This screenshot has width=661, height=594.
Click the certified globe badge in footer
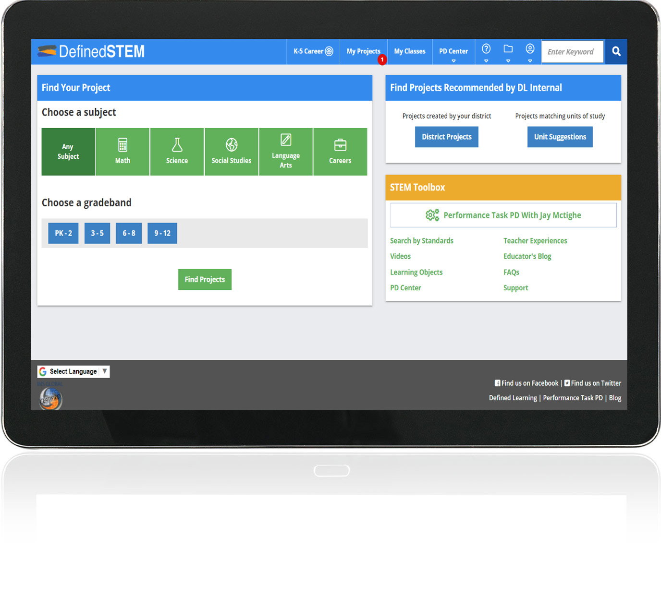point(50,399)
